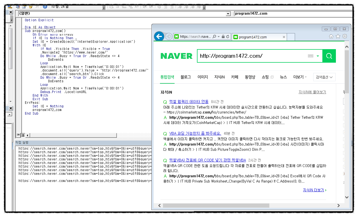
Task: Open the 검색옵션 dropdown
Action: (324, 77)
